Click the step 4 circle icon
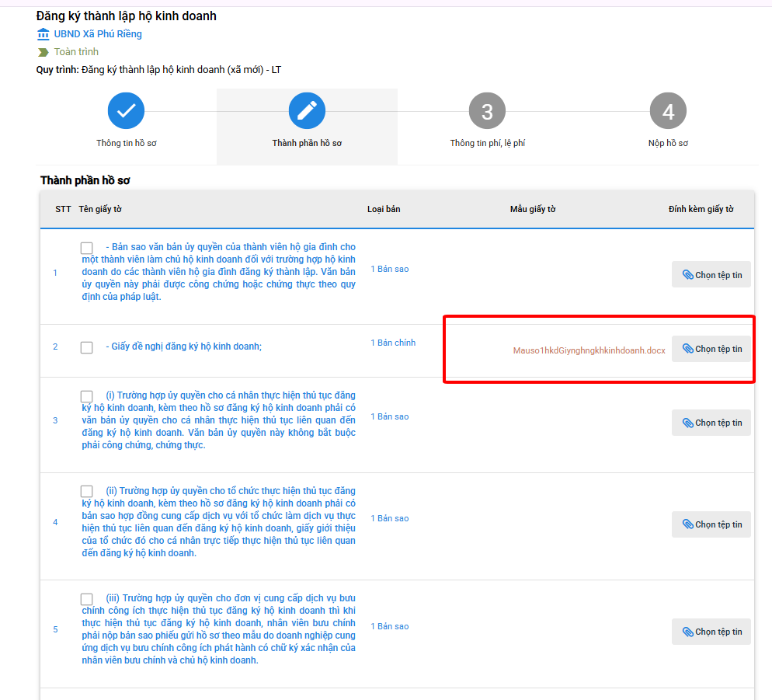The image size is (772, 700). [x=668, y=111]
